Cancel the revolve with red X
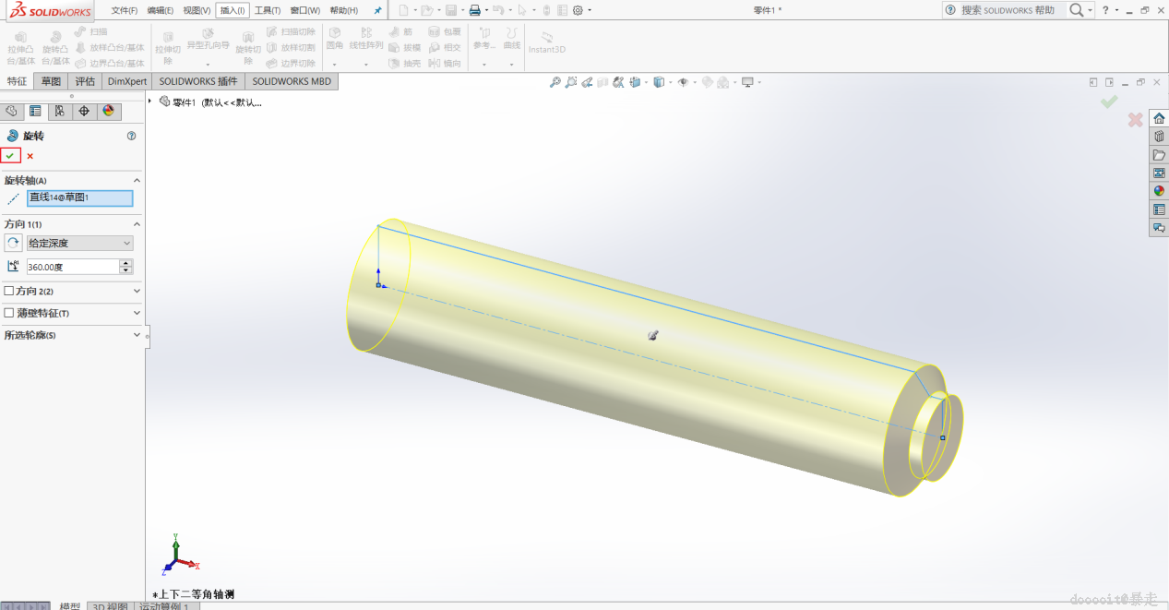1169x610 pixels. 30,156
